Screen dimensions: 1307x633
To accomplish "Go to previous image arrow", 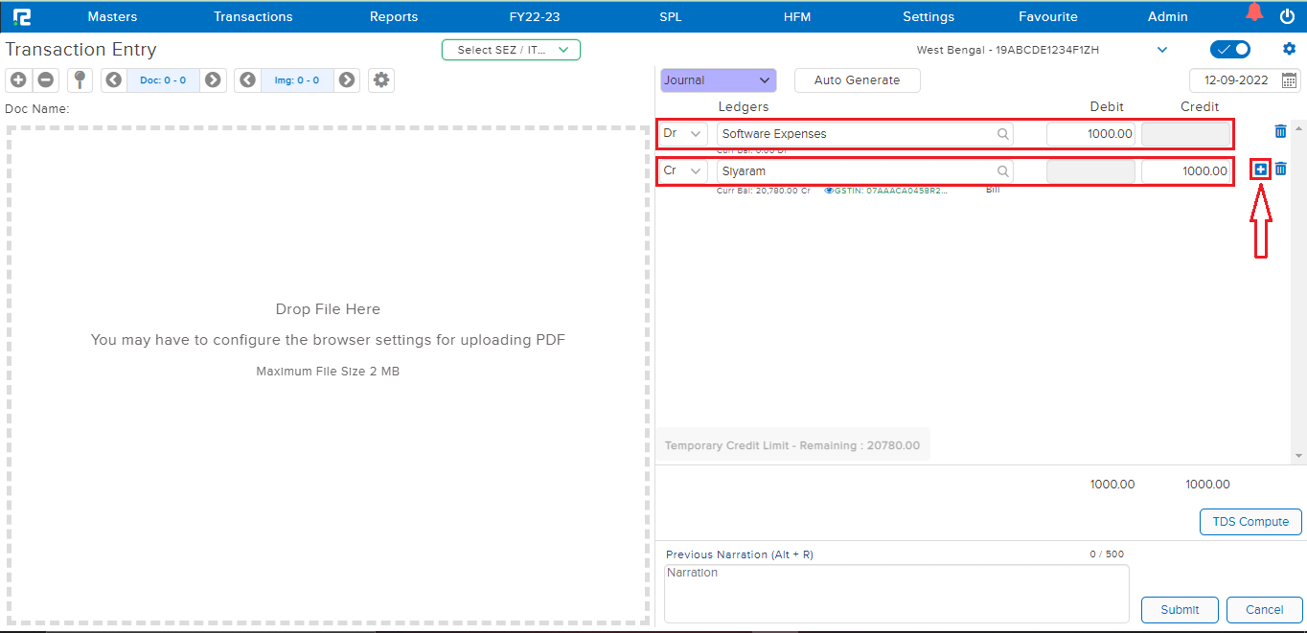I will point(248,80).
